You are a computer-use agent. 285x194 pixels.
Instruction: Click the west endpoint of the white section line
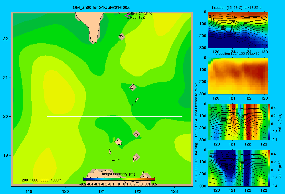(47, 116)
